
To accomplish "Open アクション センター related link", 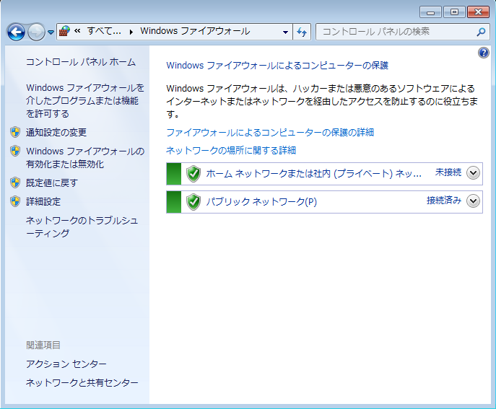I will [x=66, y=364].
